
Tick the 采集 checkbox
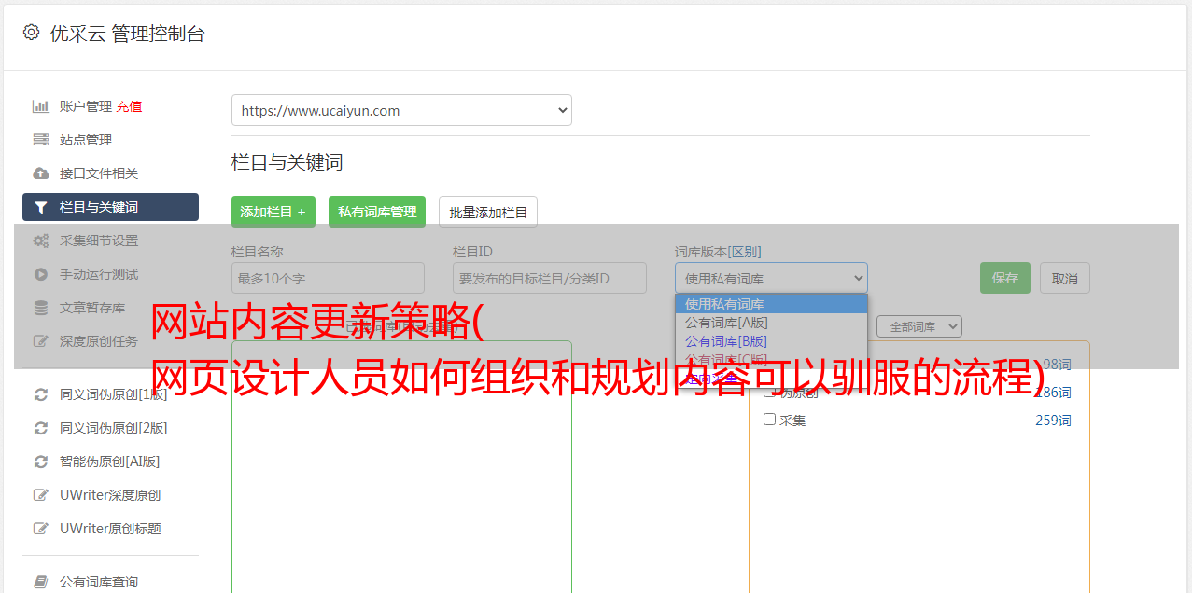[x=770, y=420]
